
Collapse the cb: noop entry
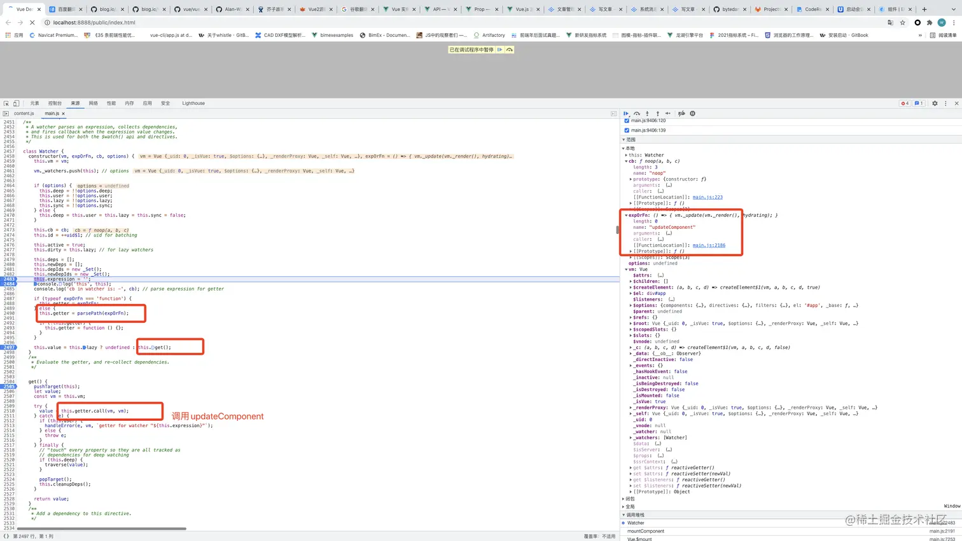pyautogui.click(x=627, y=161)
